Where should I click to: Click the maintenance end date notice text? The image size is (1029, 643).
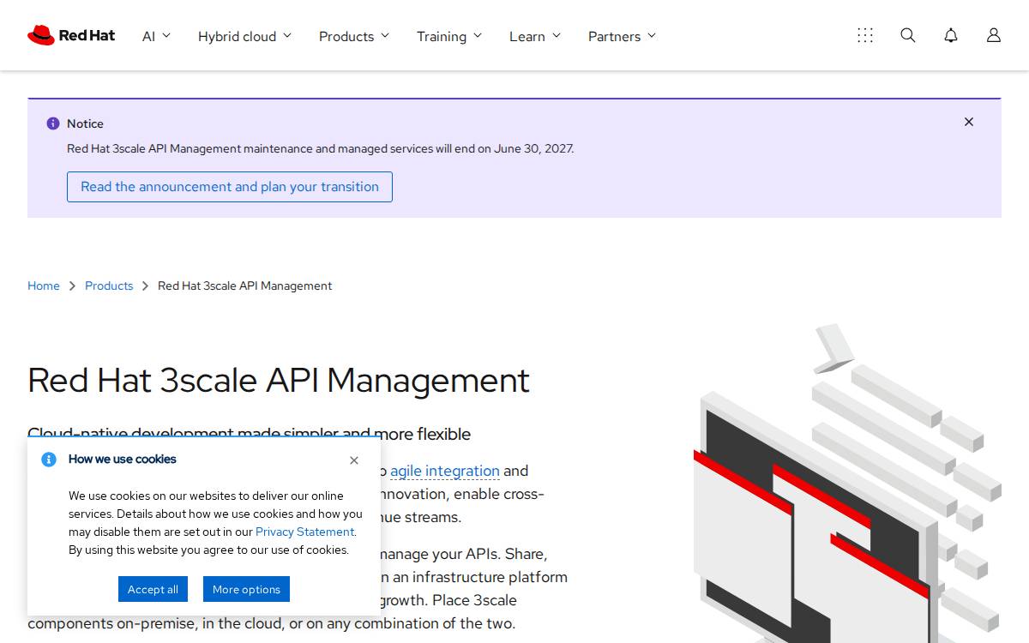[321, 148]
